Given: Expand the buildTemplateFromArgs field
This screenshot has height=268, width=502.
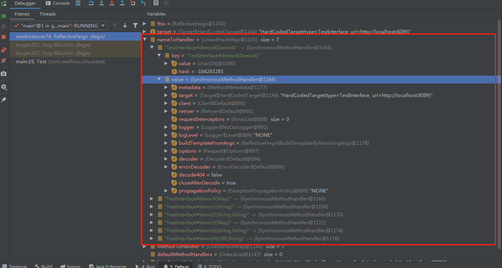Looking at the screenshot, I should (x=166, y=143).
